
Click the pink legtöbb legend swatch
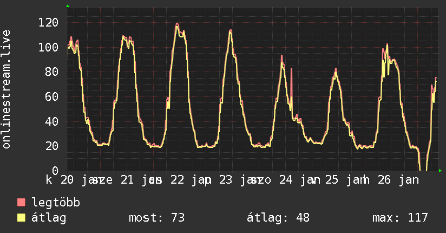click(x=21, y=202)
